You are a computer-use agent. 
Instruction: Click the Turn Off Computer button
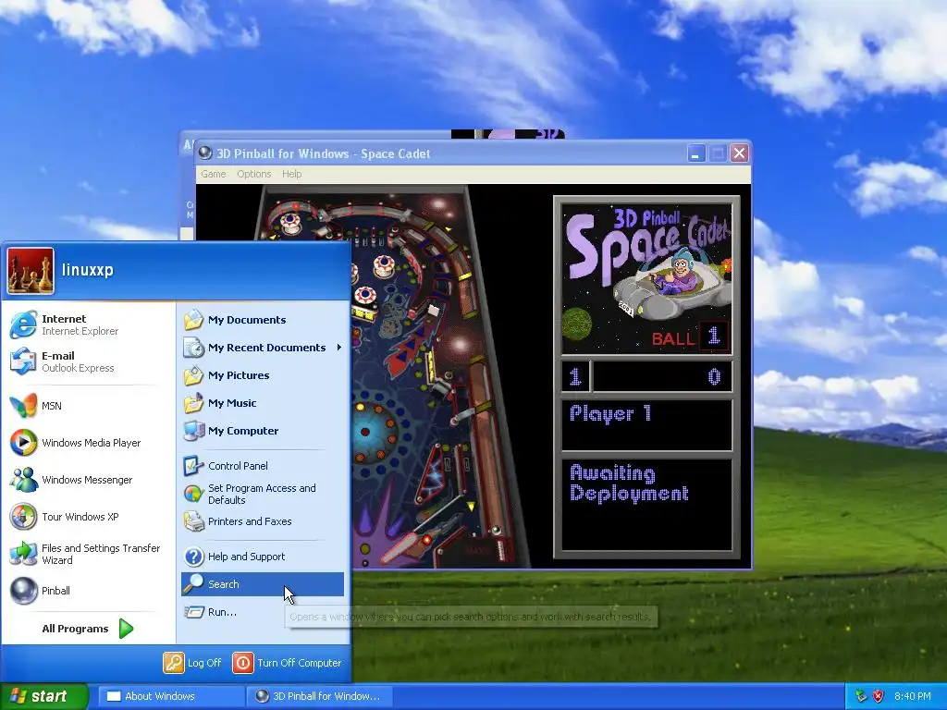pos(287,662)
